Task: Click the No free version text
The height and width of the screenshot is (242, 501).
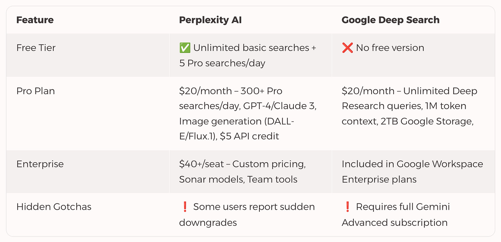Action: (390, 48)
